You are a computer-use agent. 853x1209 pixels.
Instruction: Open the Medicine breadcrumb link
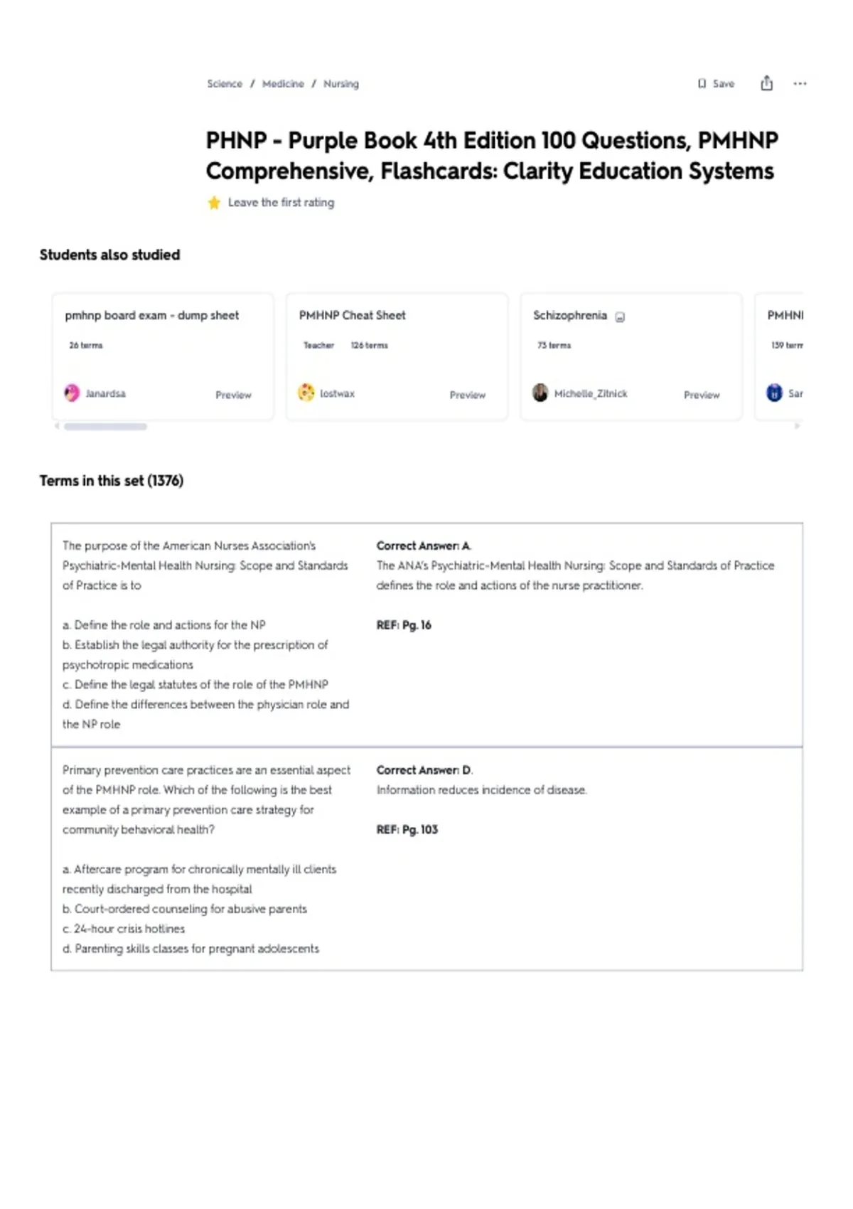click(x=283, y=84)
